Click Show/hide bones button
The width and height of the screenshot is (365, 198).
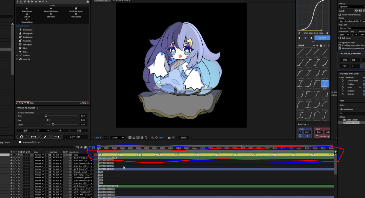[51, 10]
